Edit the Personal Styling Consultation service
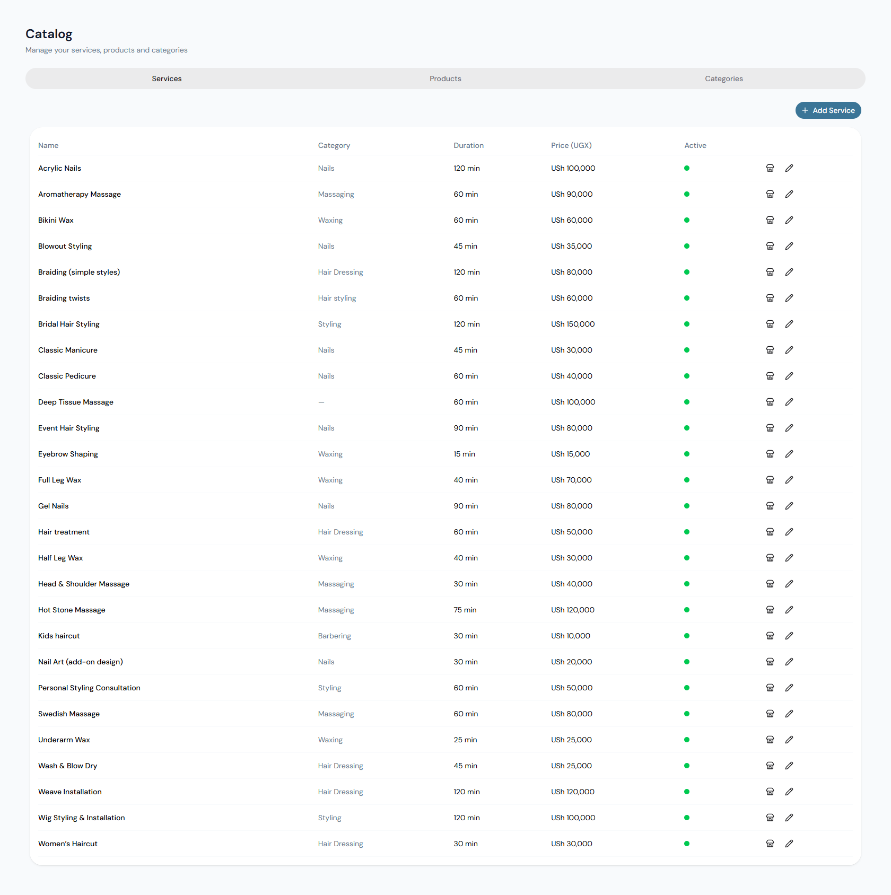 [789, 688]
